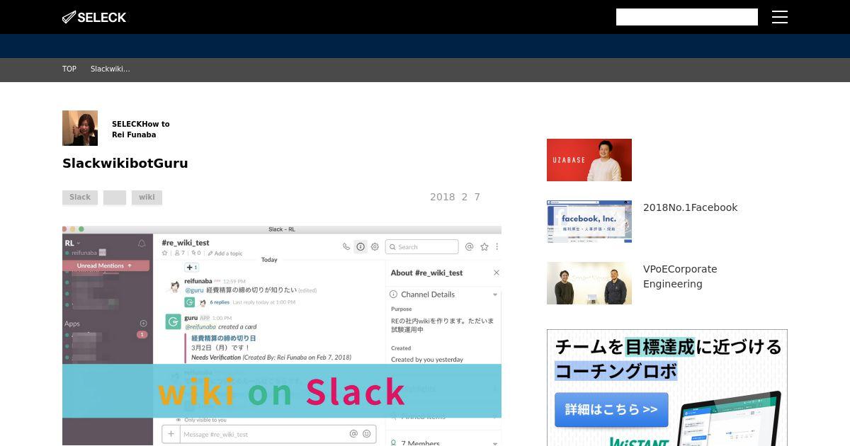Screen dimensions: 850x446
Task: Click the header search input field
Action: (x=687, y=17)
